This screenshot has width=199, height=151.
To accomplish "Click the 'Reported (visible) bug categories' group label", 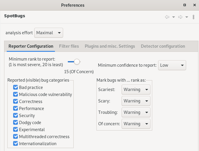I will tap(38, 80).
